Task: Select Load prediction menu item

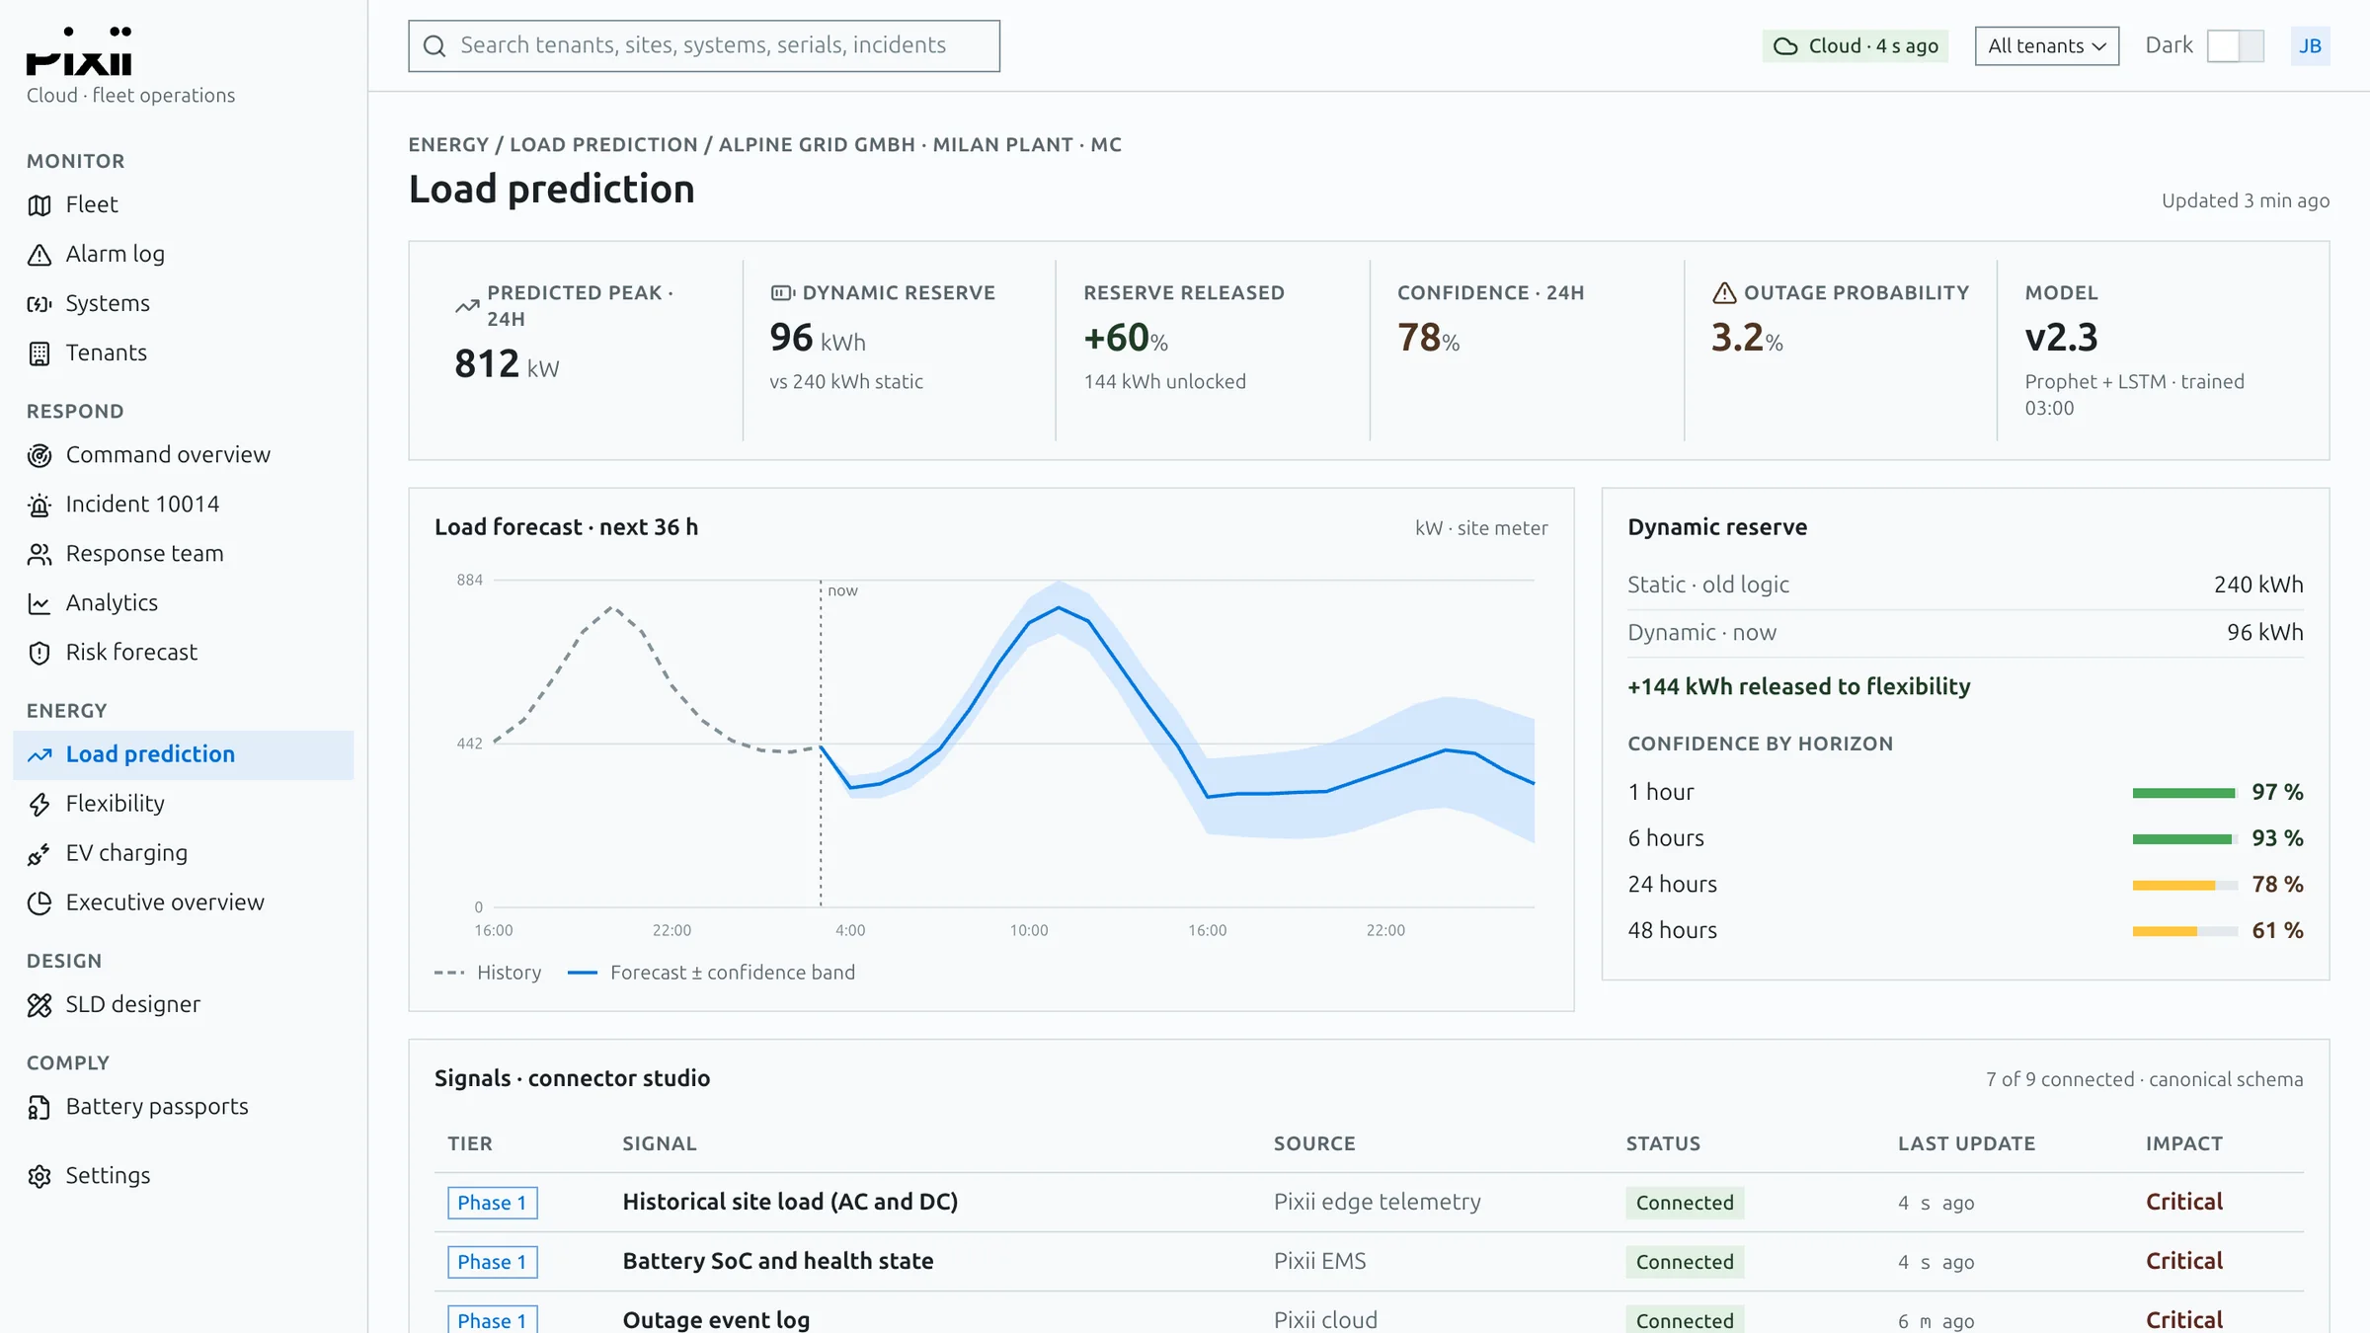Action: [x=184, y=754]
